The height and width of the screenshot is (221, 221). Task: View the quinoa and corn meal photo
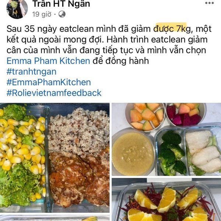point(55,158)
